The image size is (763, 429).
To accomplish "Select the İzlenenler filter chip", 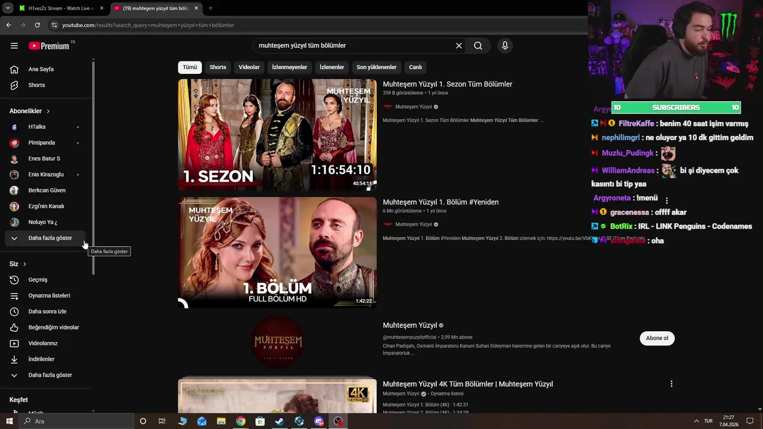I will pyautogui.click(x=332, y=67).
